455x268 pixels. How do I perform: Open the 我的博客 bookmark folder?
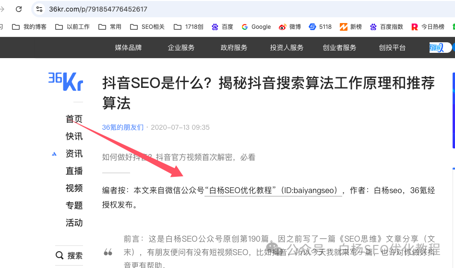(x=29, y=27)
